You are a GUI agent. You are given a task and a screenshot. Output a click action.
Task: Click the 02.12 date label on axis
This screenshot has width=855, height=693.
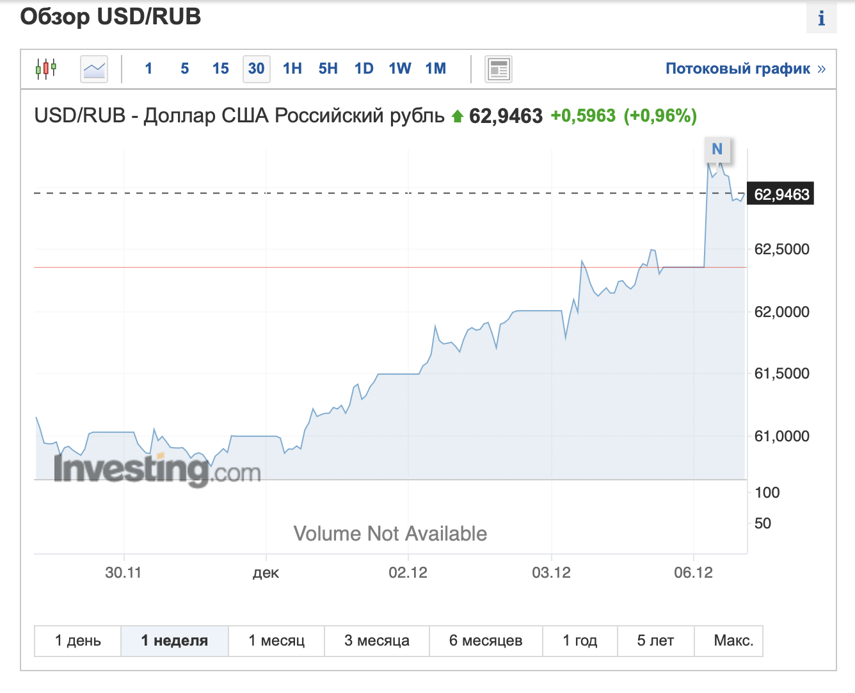408,573
